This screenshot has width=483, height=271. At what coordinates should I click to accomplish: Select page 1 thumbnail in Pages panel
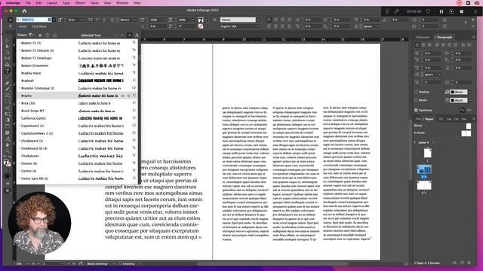pyautogui.click(x=428, y=153)
